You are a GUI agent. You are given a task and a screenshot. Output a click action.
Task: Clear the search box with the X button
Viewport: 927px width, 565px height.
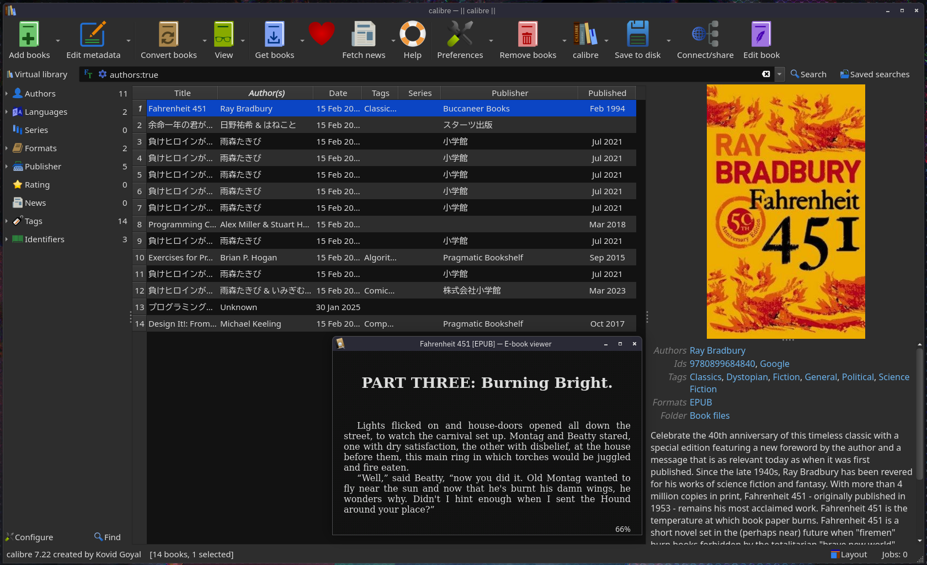coord(766,74)
